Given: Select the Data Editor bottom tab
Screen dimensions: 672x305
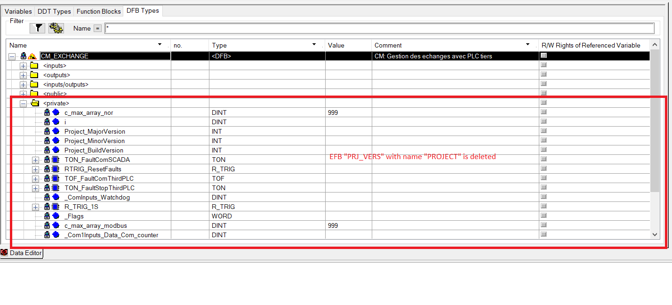Looking at the screenshot, I should (22, 253).
